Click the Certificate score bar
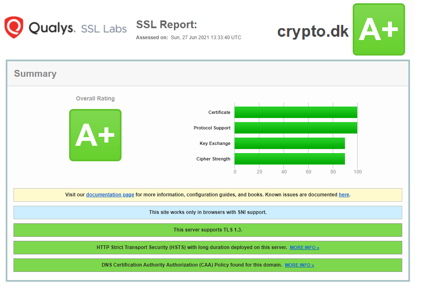 (x=296, y=112)
